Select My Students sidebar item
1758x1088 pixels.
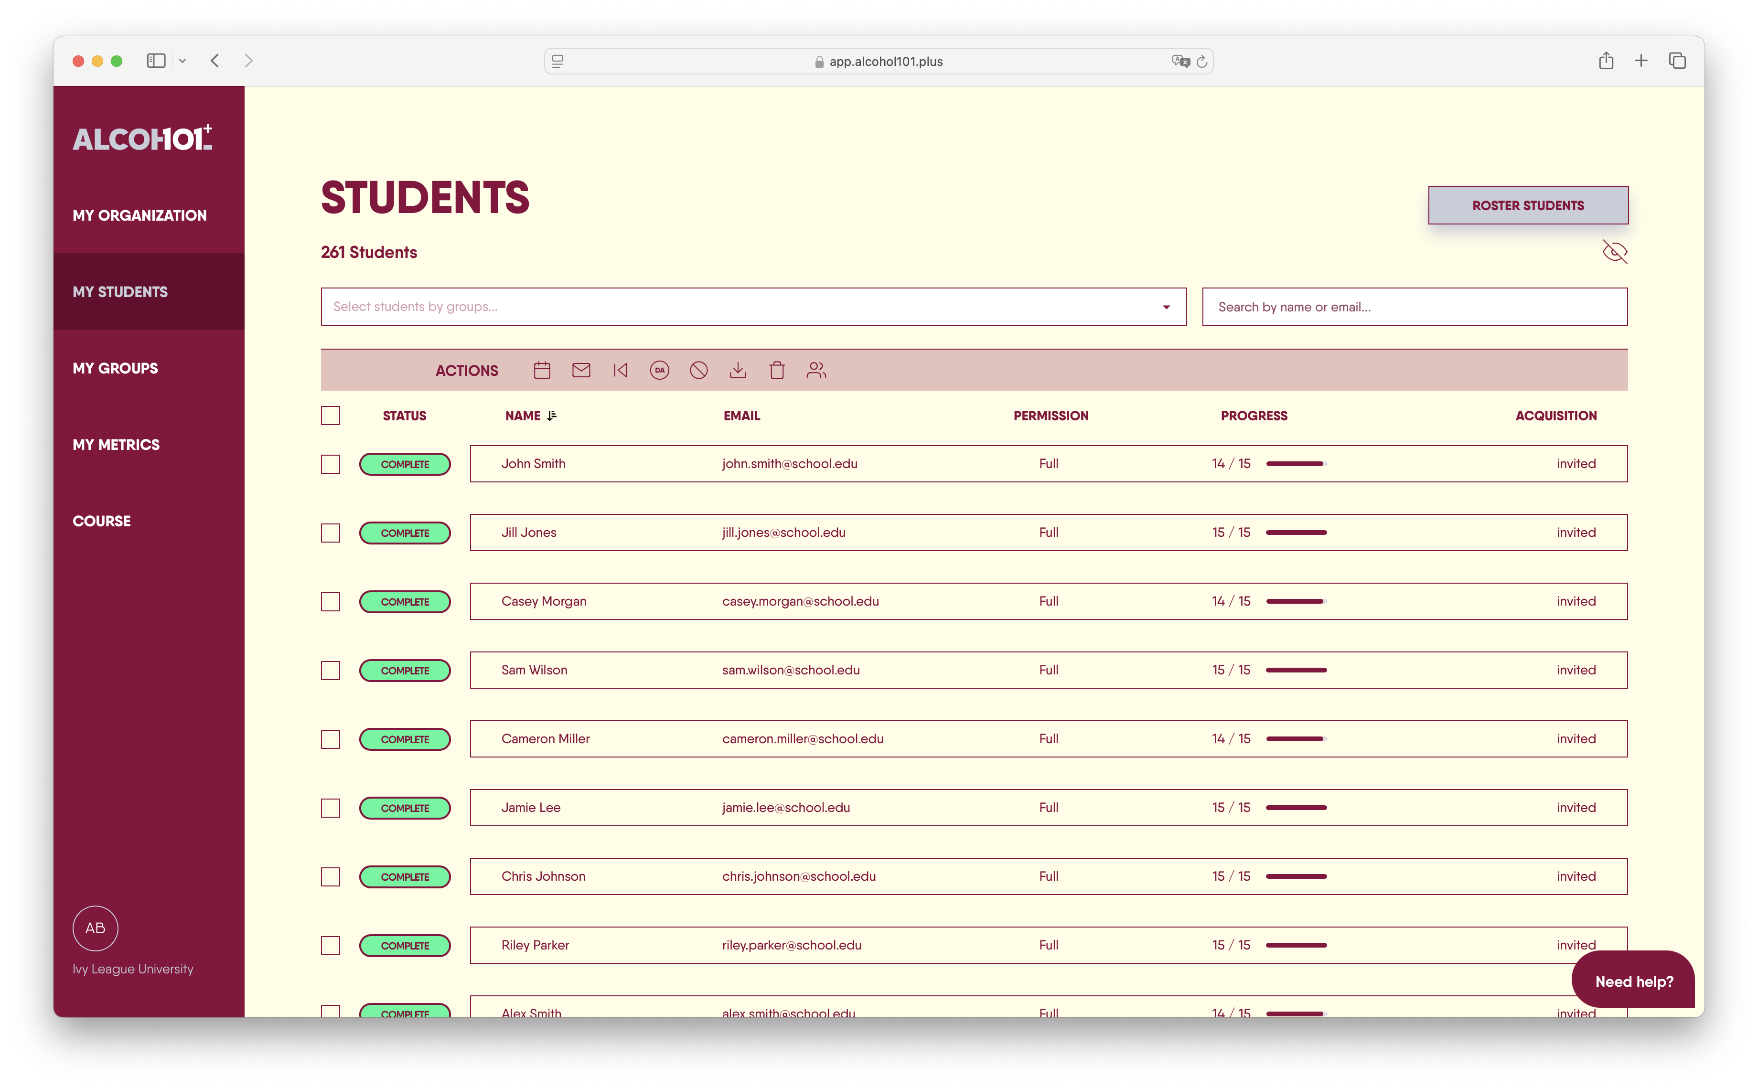[149, 291]
